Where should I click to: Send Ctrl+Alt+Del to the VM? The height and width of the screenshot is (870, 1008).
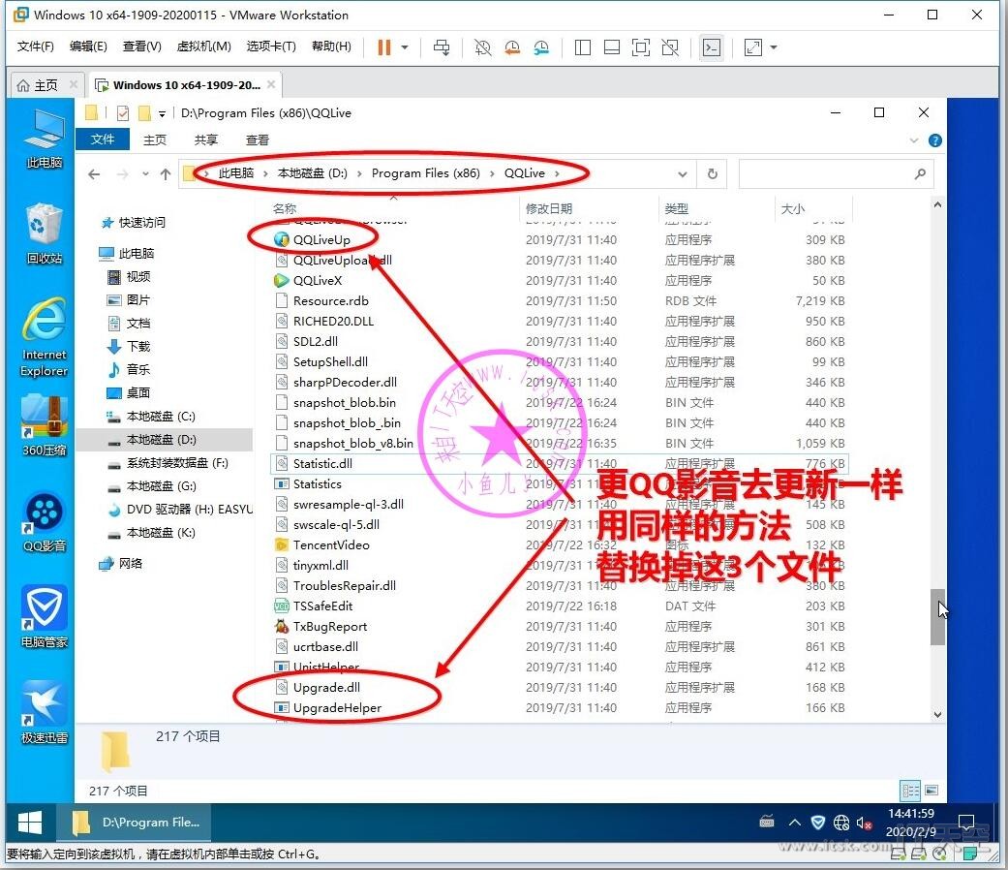click(x=442, y=47)
